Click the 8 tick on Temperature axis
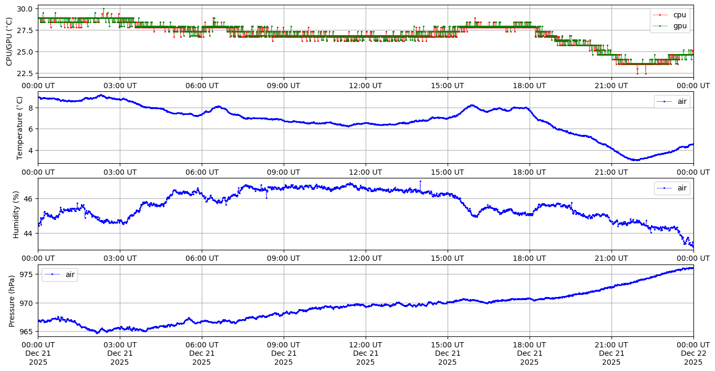715x371 pixels. [32, 108]
